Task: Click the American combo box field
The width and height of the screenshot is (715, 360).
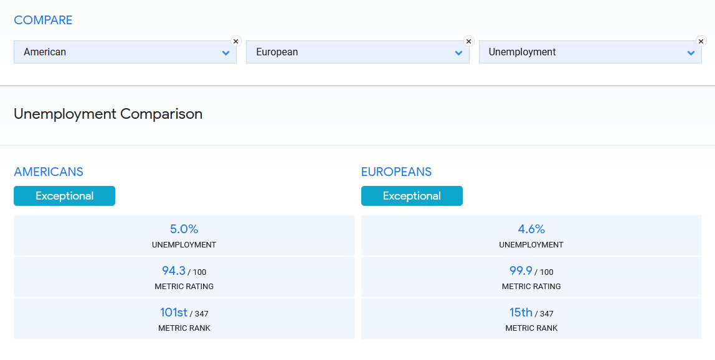Action: (118, 52)
